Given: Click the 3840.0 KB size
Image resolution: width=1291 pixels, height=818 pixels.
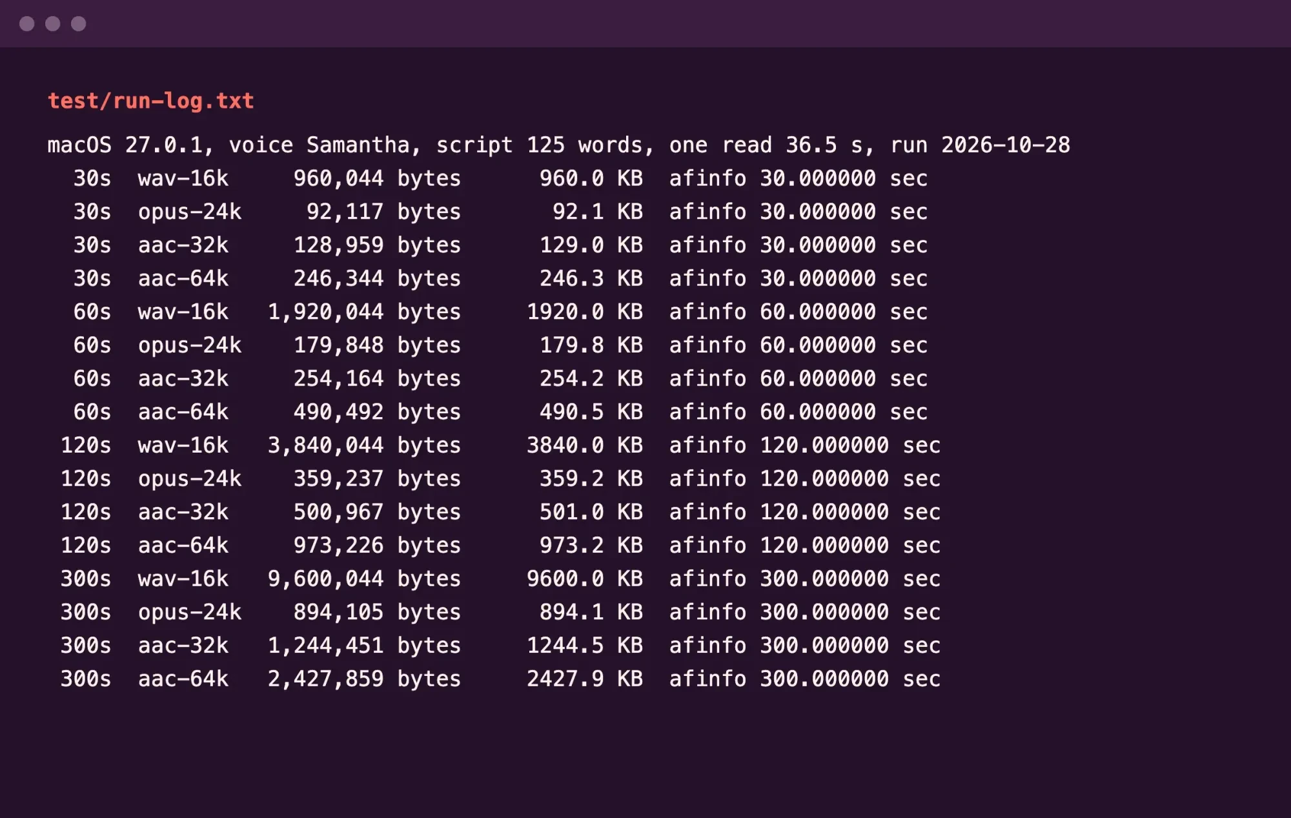Looking at the screenshot, I should [585, 445].
